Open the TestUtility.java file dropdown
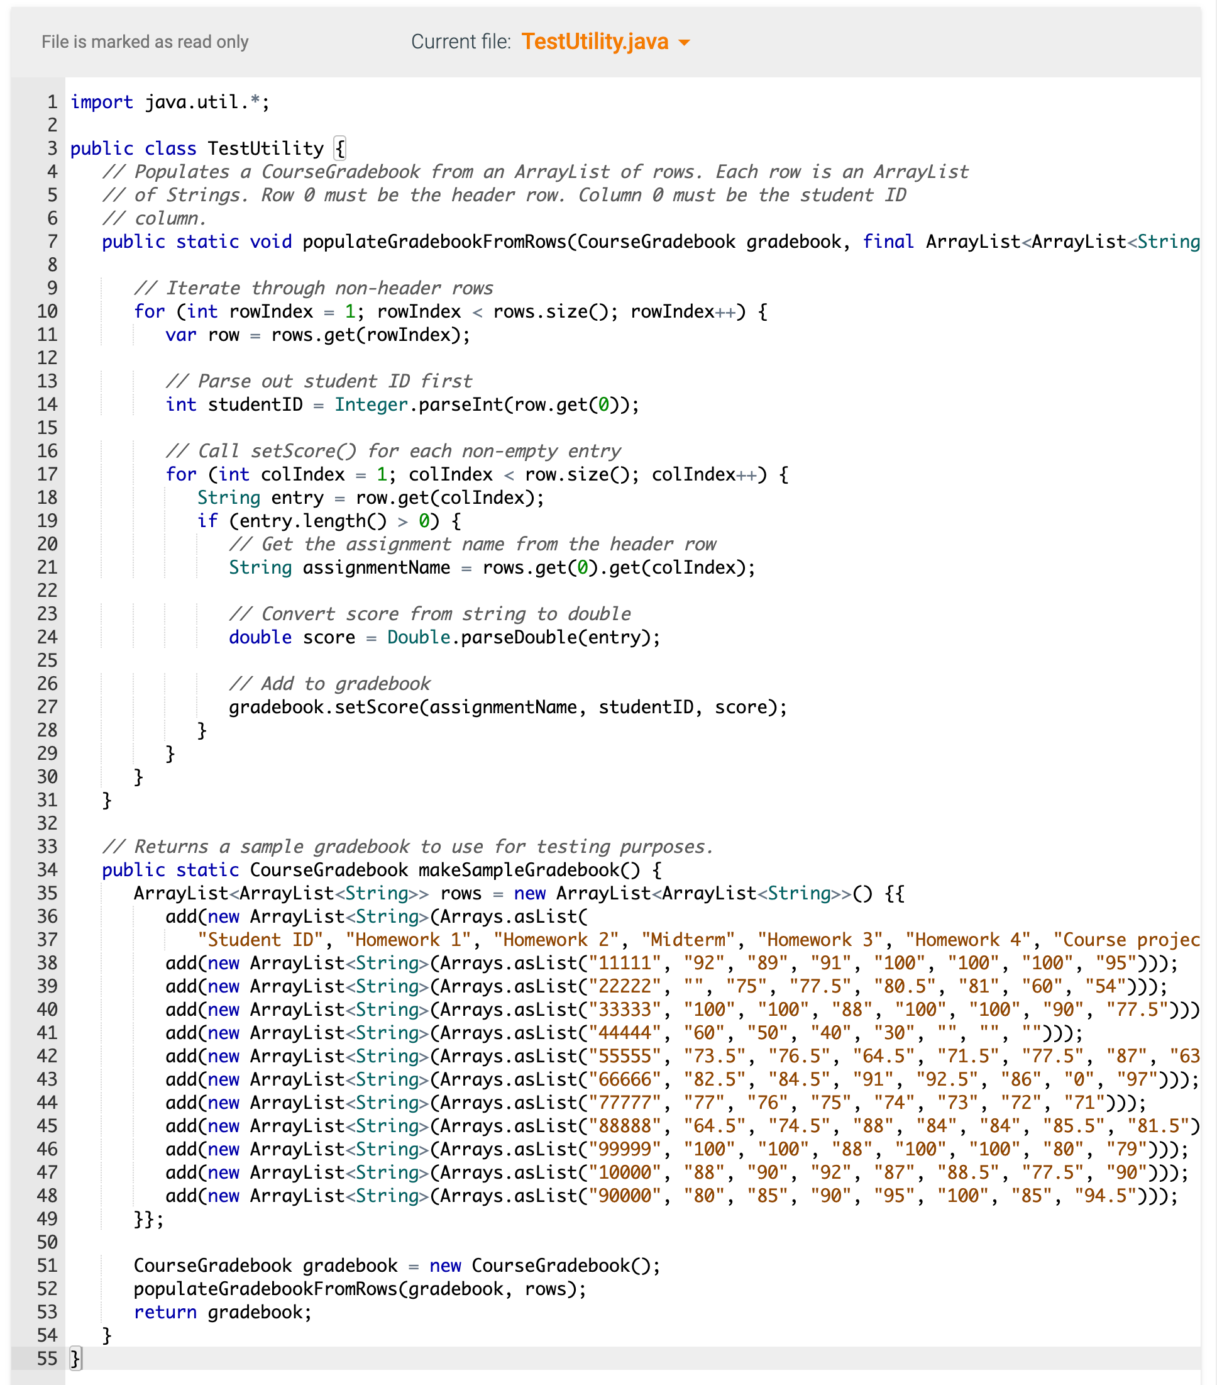Screen dimensions: 1217x1385 pos(595,42)
